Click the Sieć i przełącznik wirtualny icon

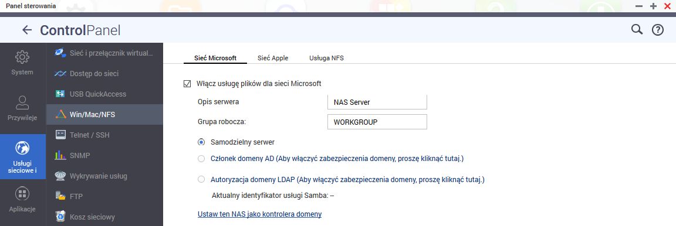(60, 53)
